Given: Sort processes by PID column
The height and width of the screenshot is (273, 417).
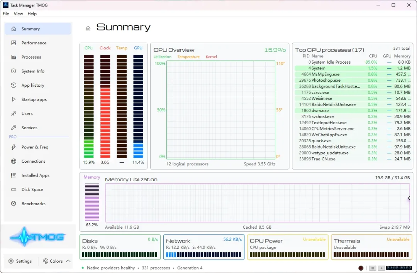Looking at the screenshot, I should (306, 56).
